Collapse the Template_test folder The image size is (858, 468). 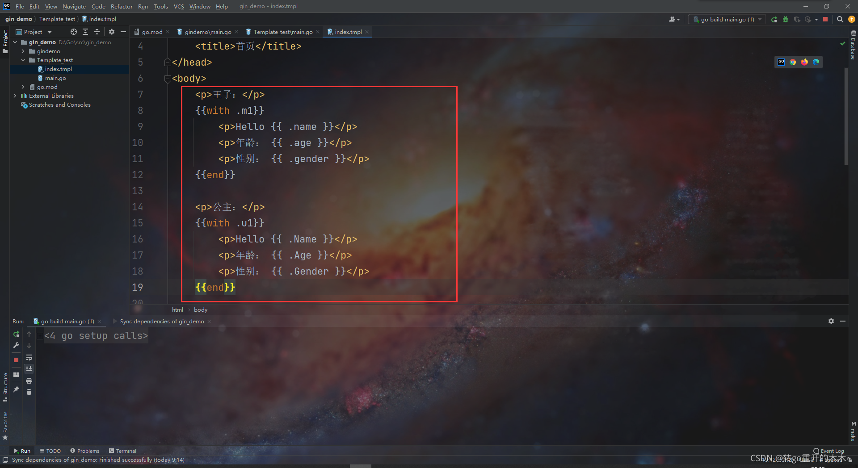click(x=23, y=60)
